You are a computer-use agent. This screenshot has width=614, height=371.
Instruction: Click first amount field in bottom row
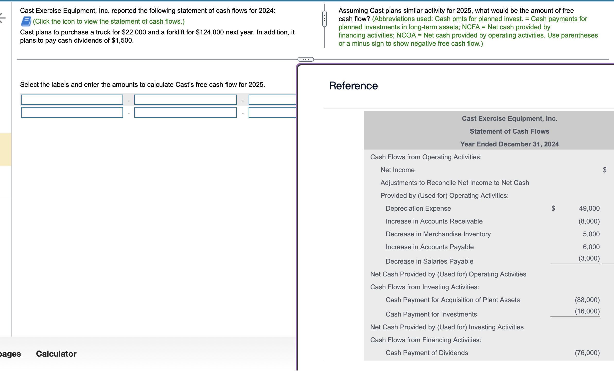[x=72, y=113]
